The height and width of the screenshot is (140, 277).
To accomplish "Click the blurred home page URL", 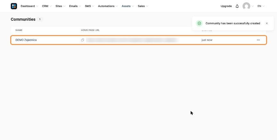I will (x=132, y=40).
